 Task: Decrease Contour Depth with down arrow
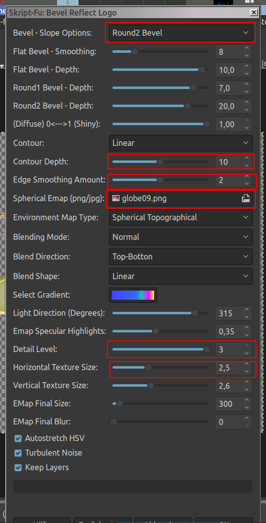coord(246,165)
